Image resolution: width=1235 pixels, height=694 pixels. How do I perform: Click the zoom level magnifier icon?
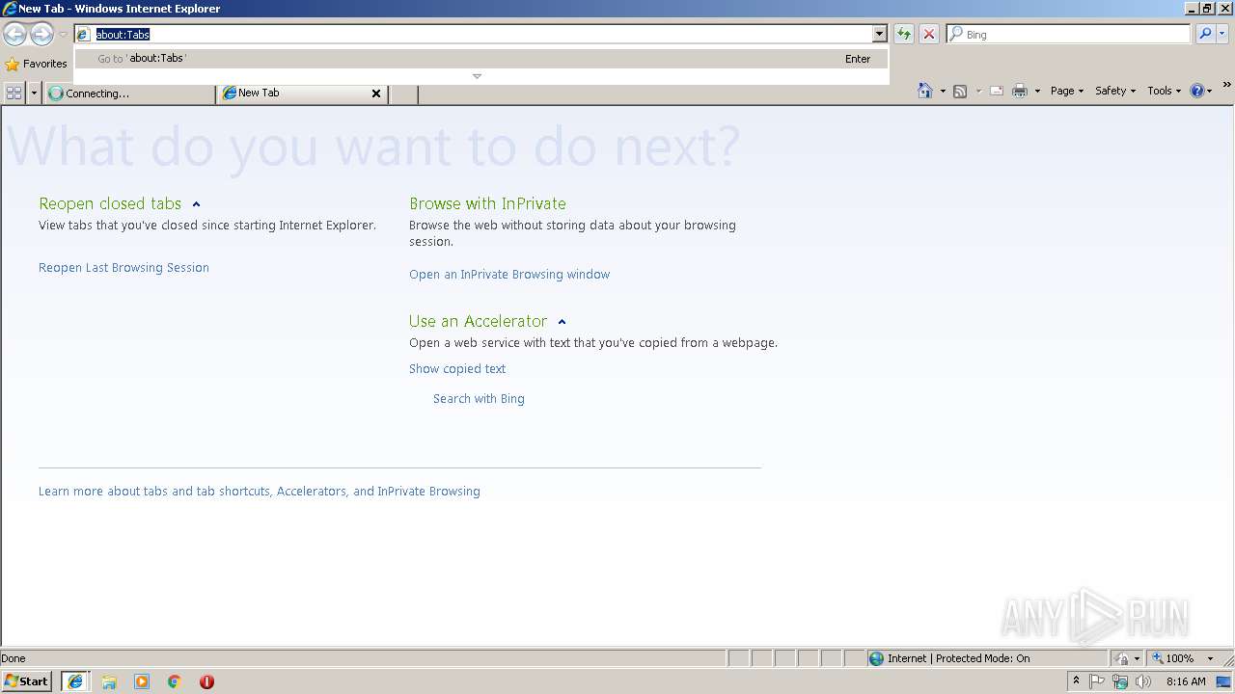pos(1157,658)
